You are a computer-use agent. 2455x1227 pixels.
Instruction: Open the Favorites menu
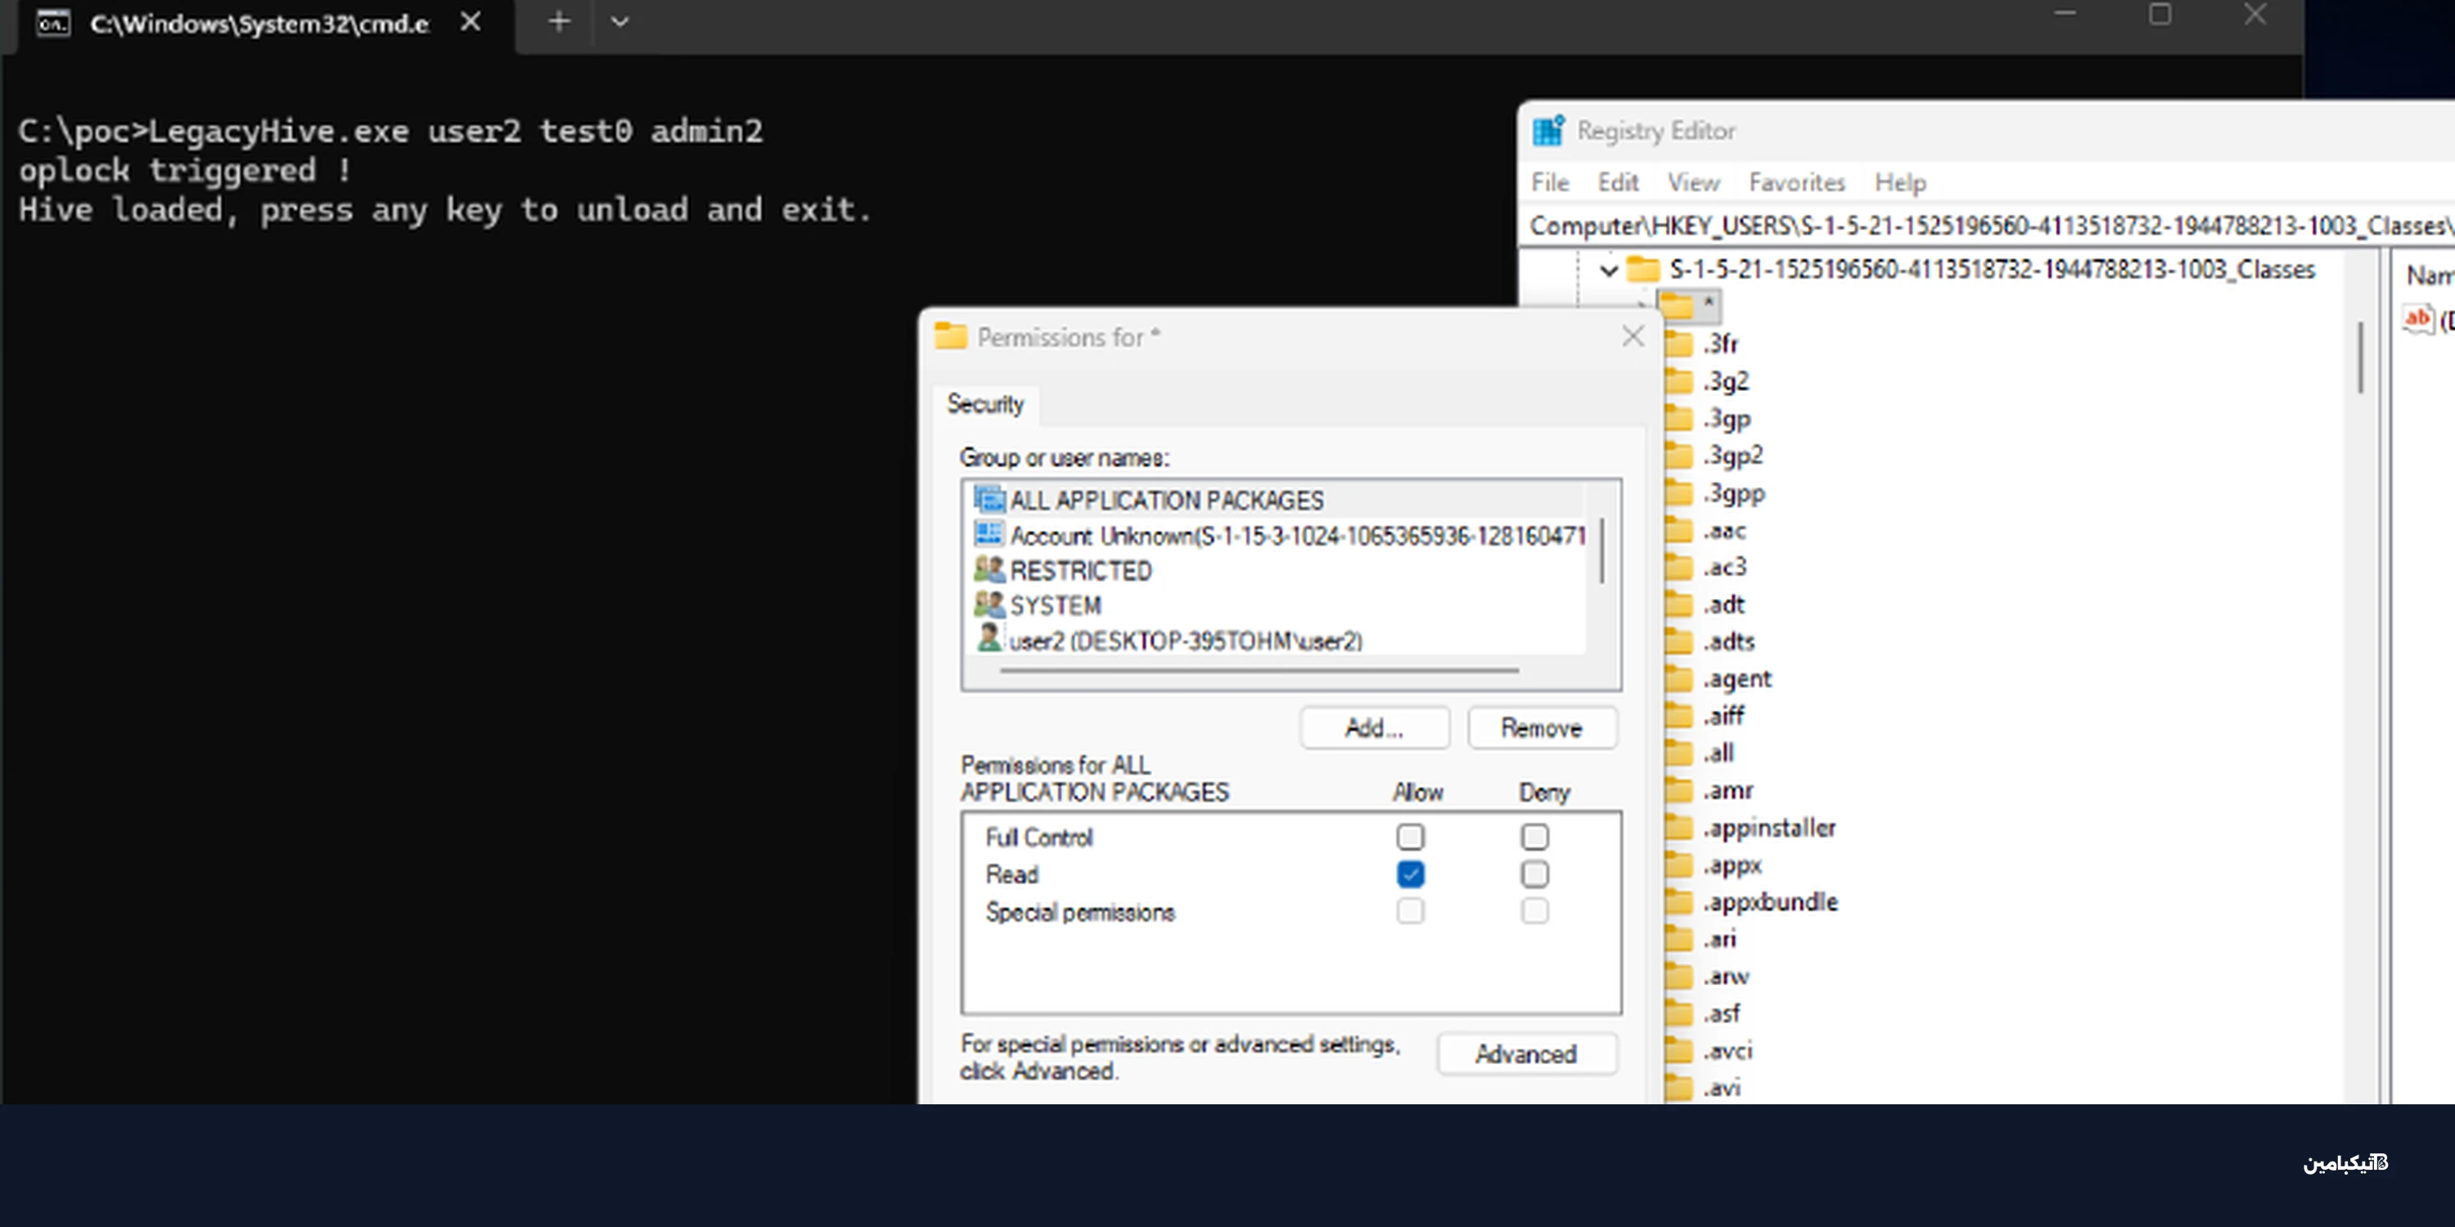1796,182
